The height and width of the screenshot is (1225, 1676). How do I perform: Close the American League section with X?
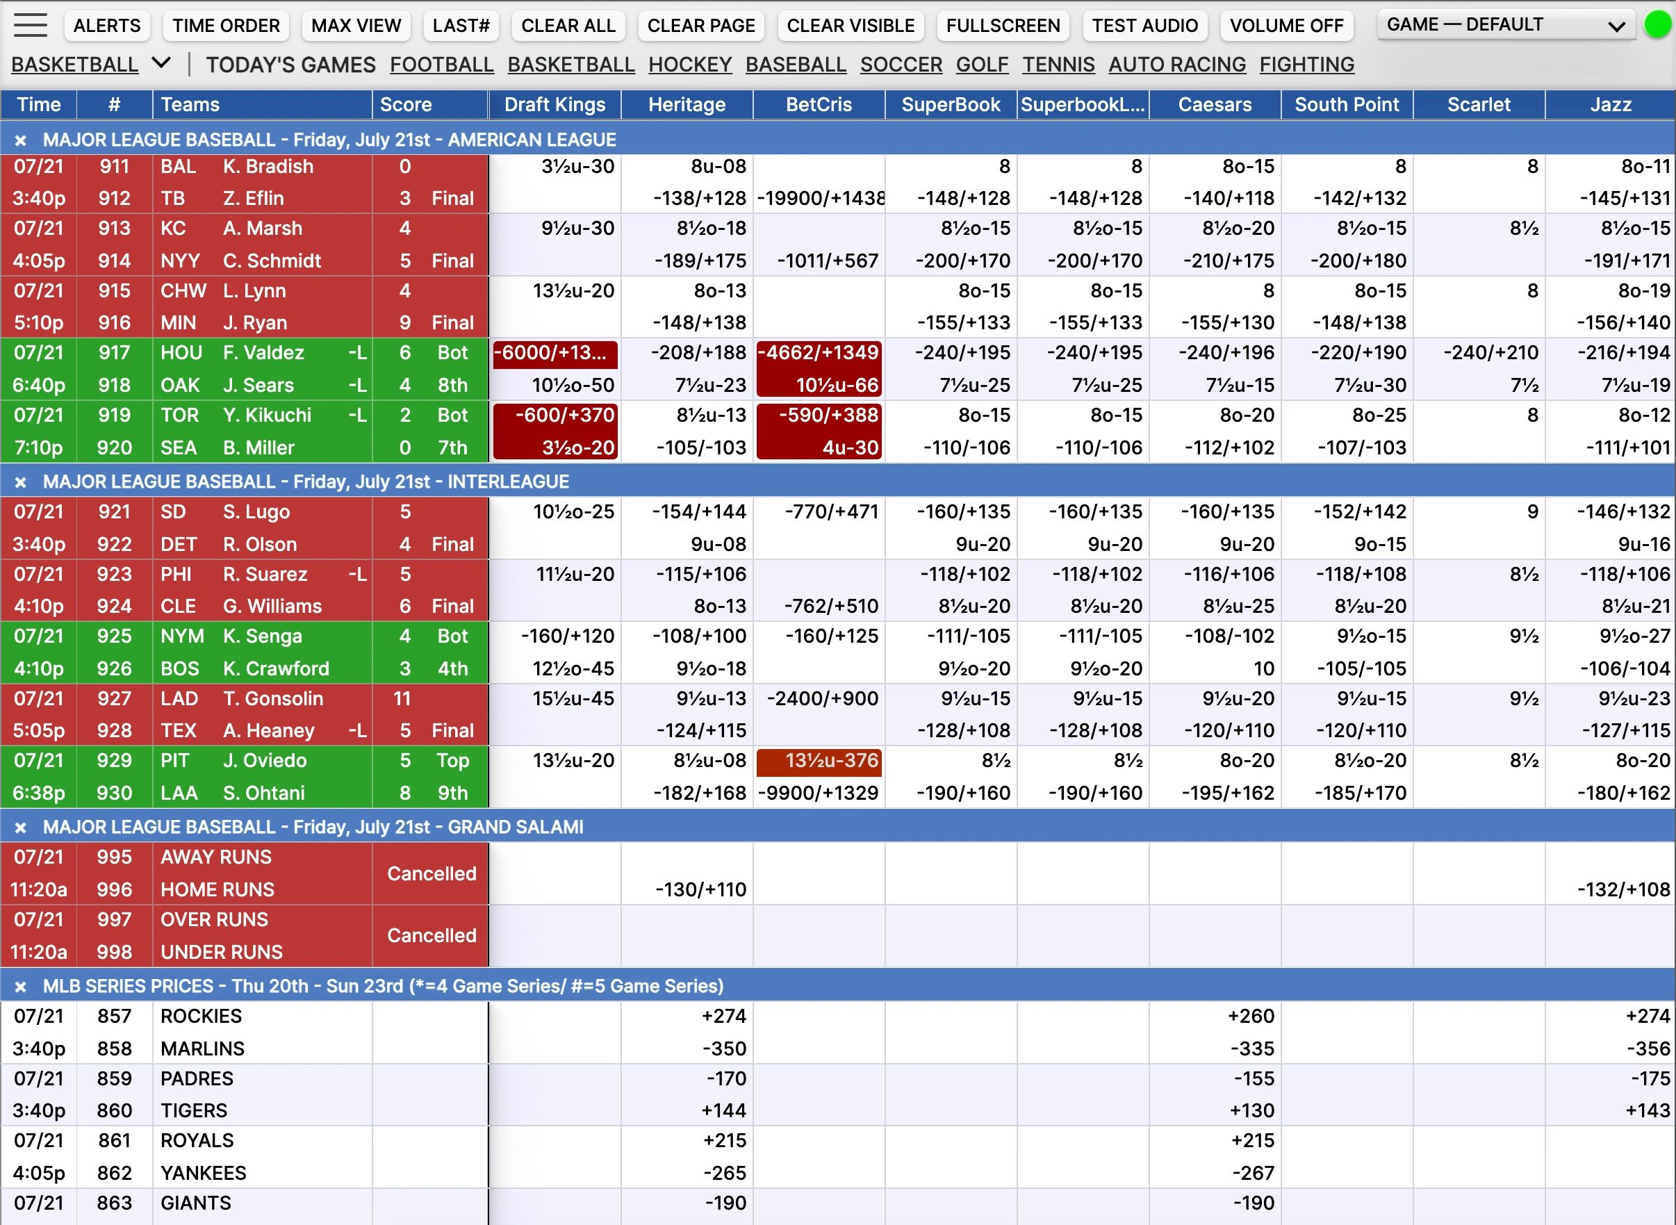tap(21, 140)
